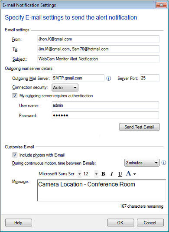Click inside the Message text box
The width and height of the screenshot is (169, 232).
pyautogui.click(x=101, y=190)
